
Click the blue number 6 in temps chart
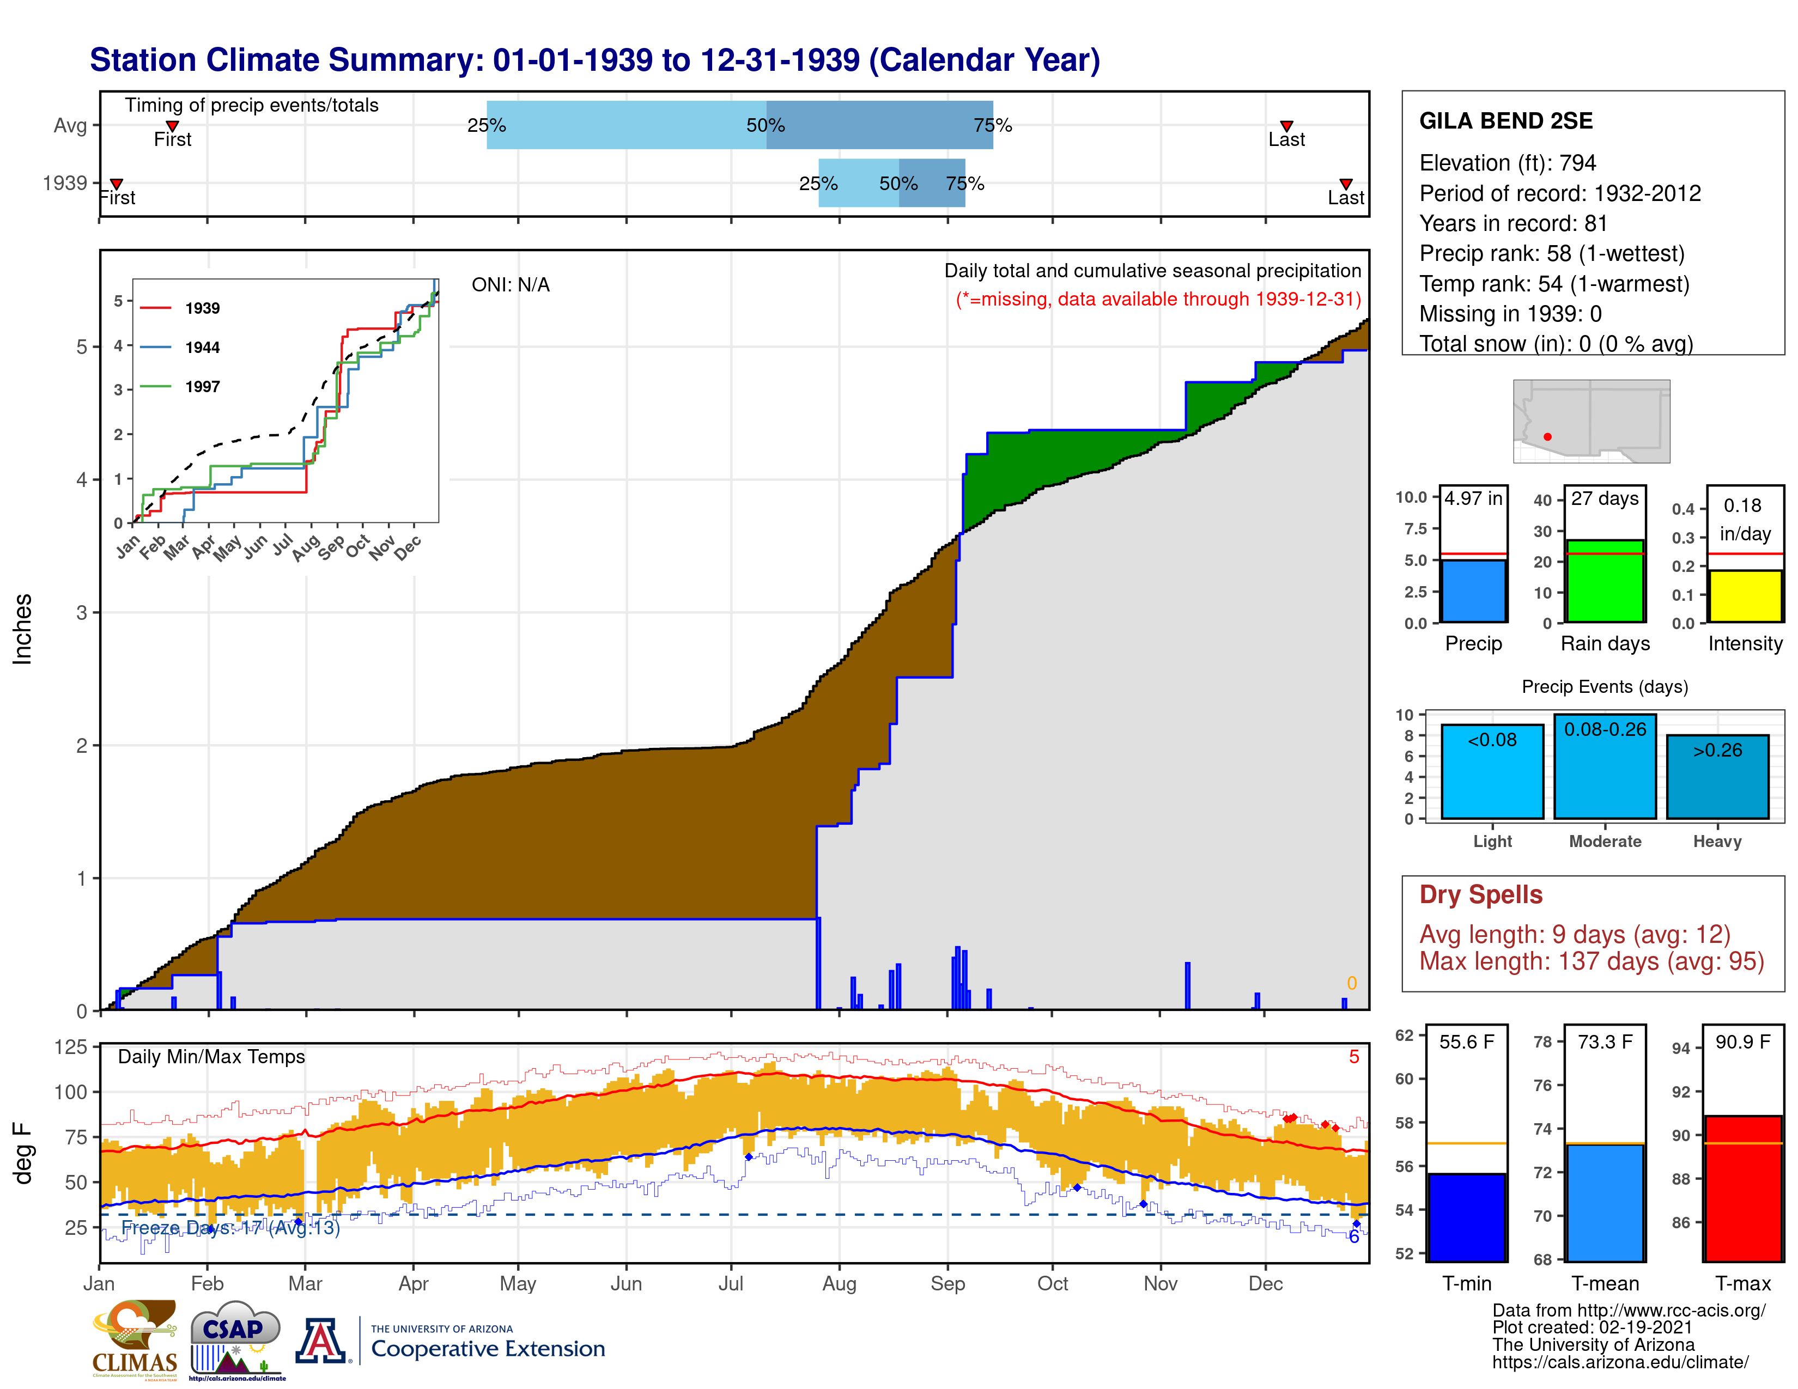[1353, 1237]
